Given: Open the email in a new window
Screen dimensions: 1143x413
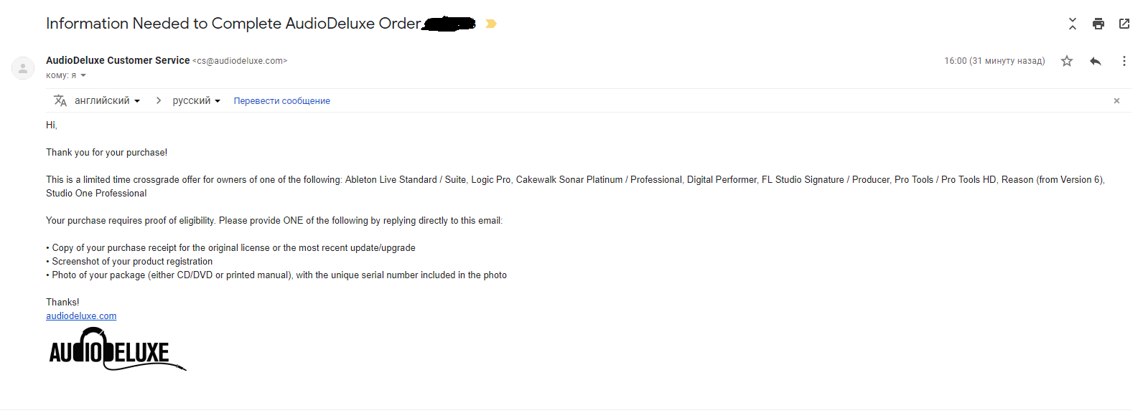Looking at the screenshot, I should [x=1124, y=24].
